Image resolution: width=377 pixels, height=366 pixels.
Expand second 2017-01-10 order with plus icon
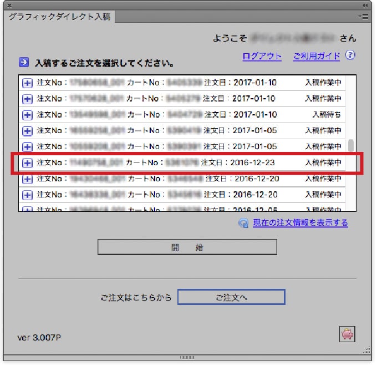(27, 99)
